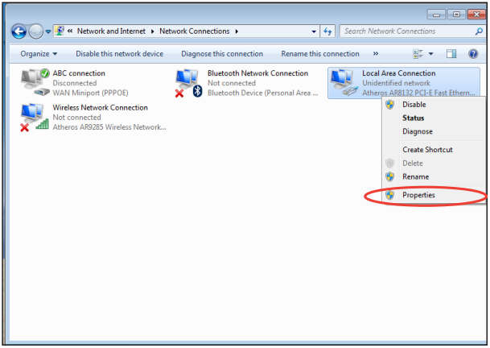Open Help with the question mark icon
490x348 pixels.
point(473,54)
